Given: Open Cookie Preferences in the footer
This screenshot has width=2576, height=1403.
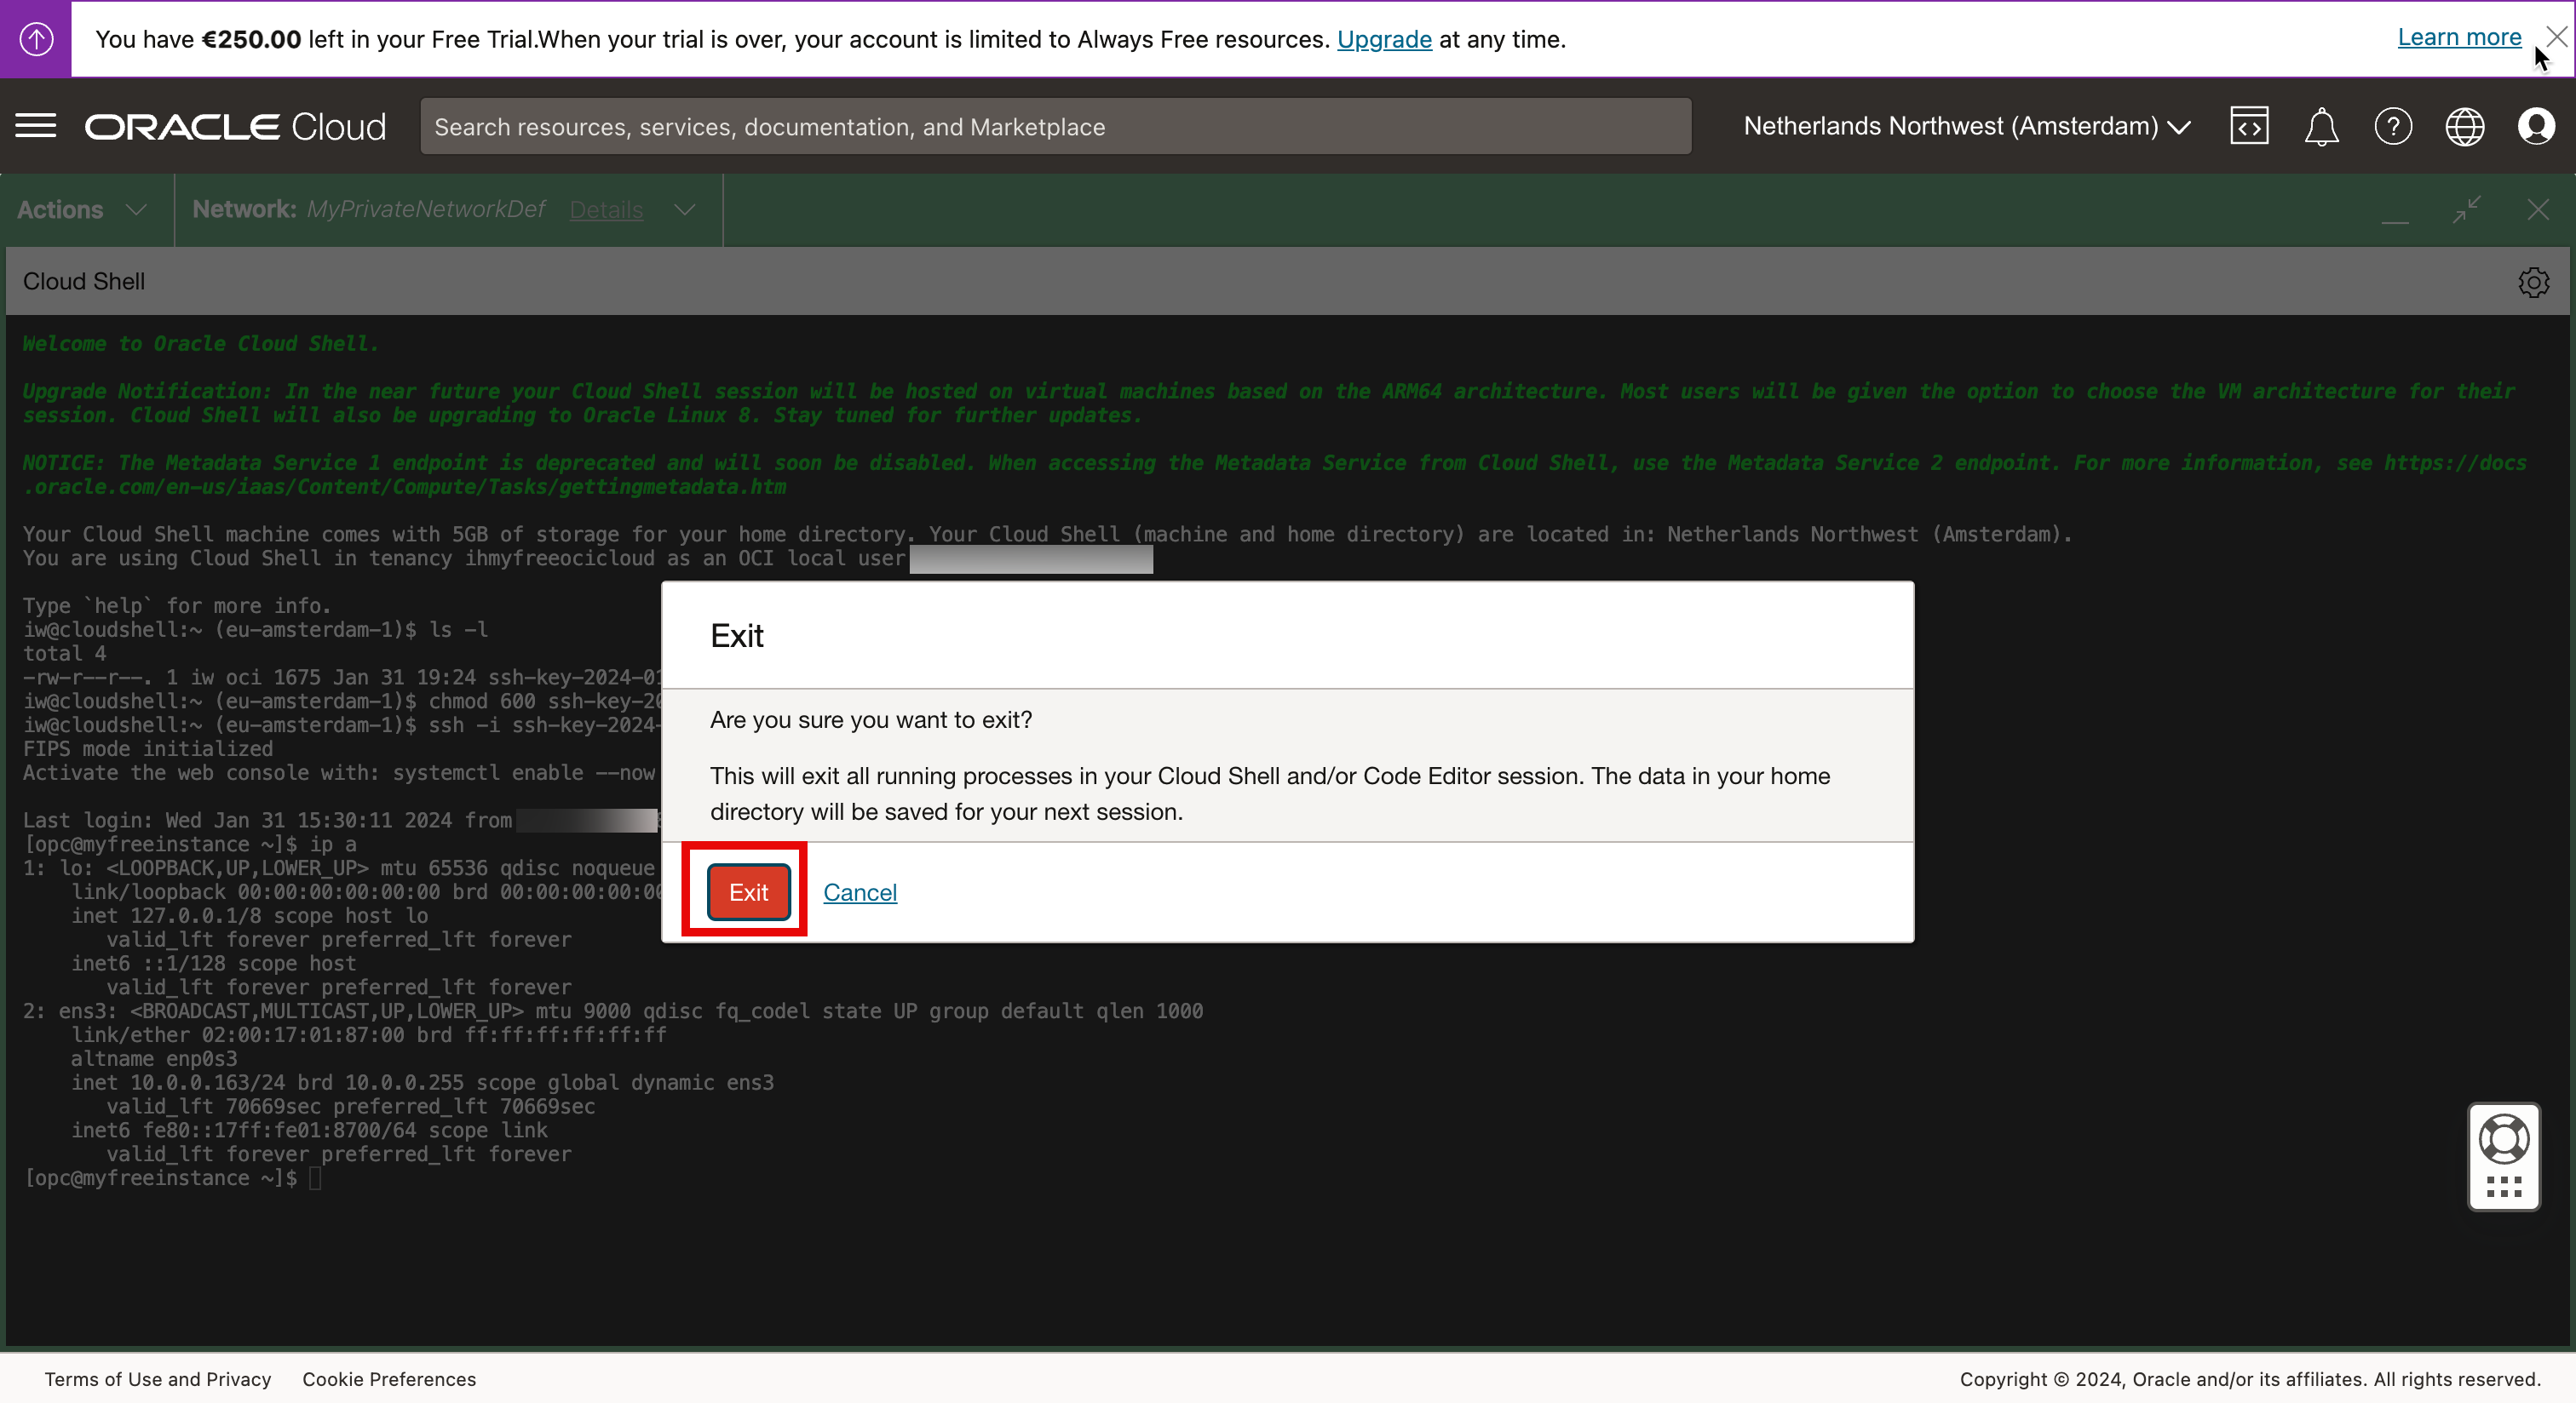Looking at the screenshot, I should pyautogui.click(x=389, y=1379).
